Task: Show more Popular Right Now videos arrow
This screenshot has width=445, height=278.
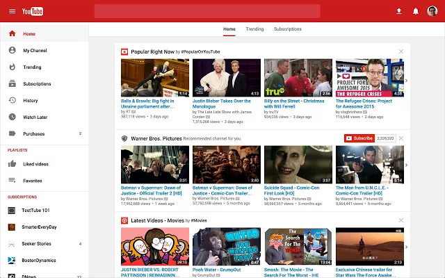Action: point(406,81)
